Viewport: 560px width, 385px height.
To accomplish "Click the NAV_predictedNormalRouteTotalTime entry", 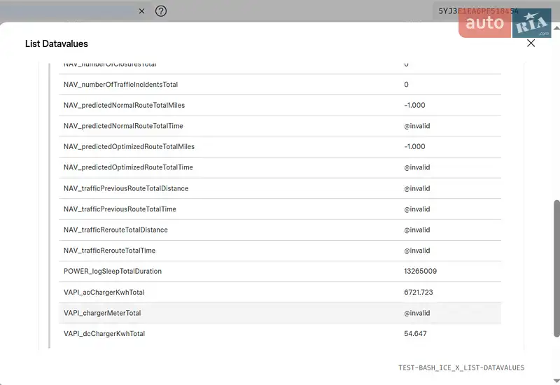I will point(123,126).
